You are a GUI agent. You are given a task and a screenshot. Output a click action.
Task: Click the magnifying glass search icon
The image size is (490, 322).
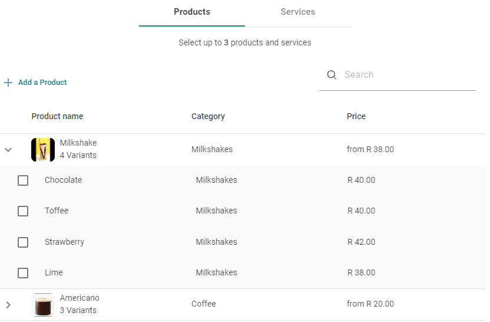(332, 75)
